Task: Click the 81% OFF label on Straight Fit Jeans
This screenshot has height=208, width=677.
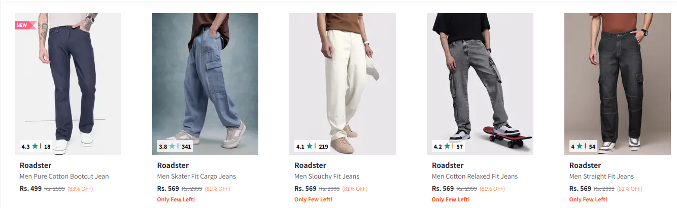Action: tap(630, 189)
